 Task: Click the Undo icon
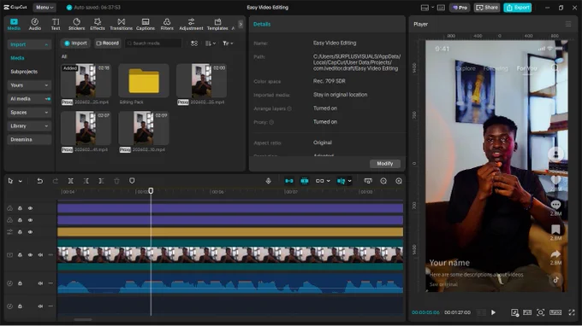pos(39,181)
